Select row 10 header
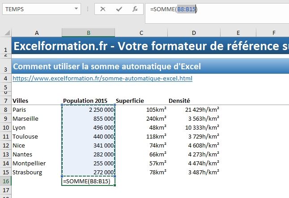 pyautogui.click(x=5, y=127)
